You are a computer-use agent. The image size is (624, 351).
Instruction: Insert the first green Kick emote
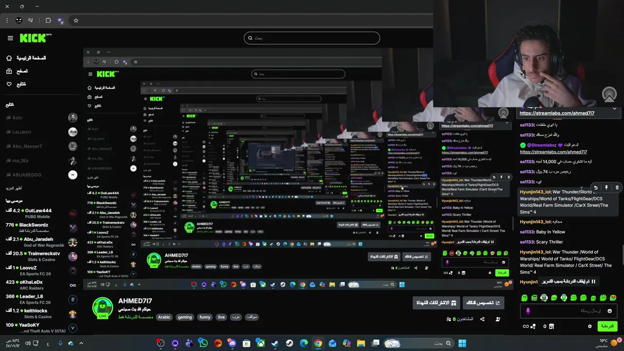coord(525,298)
